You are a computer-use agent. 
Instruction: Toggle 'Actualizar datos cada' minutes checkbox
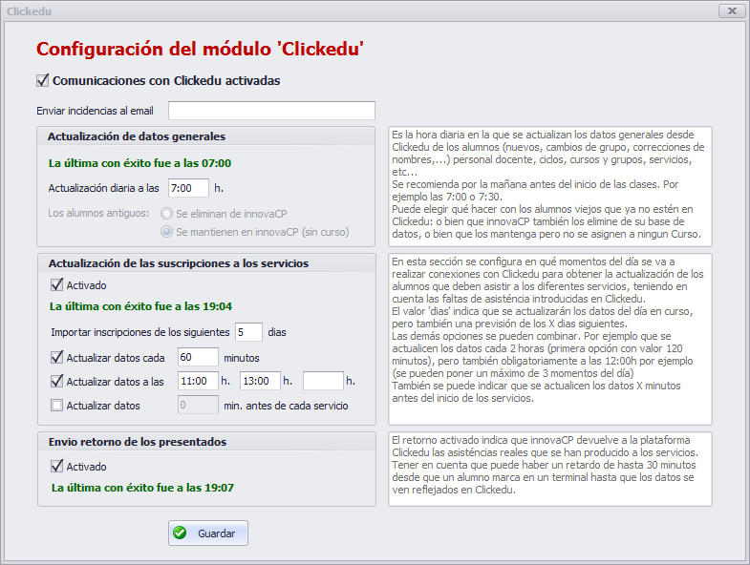coord(57,358)
